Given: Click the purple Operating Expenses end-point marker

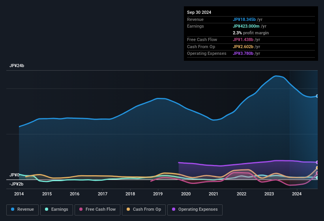Looking at the screenshot, I should [317, 162].
